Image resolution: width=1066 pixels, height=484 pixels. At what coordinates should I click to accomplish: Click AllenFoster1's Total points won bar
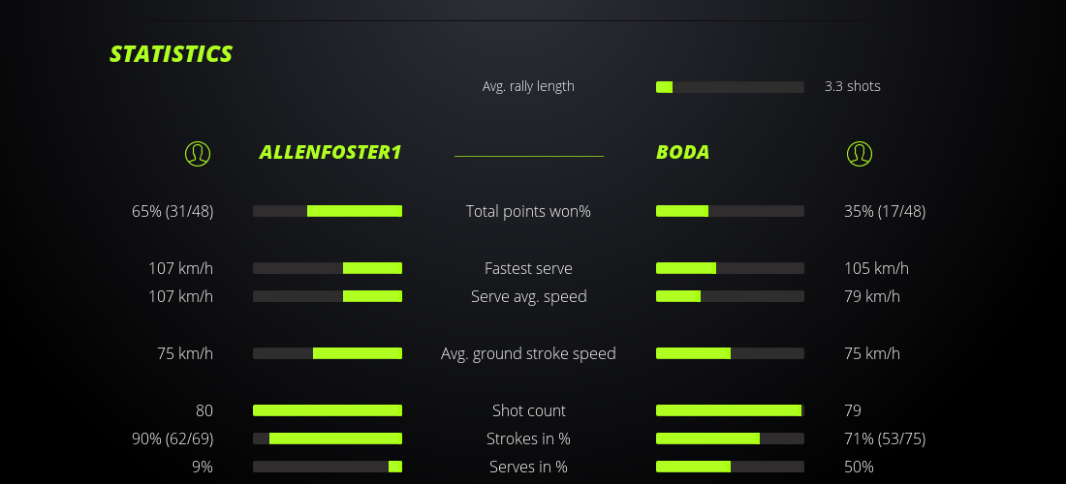[328, 211]
